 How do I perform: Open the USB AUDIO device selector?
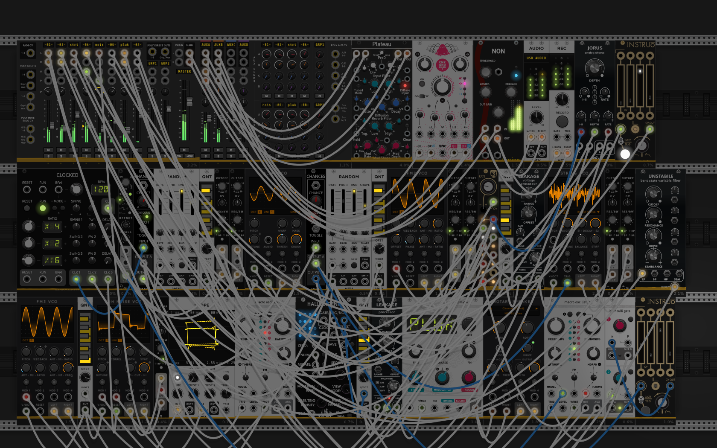pos(536,58)
